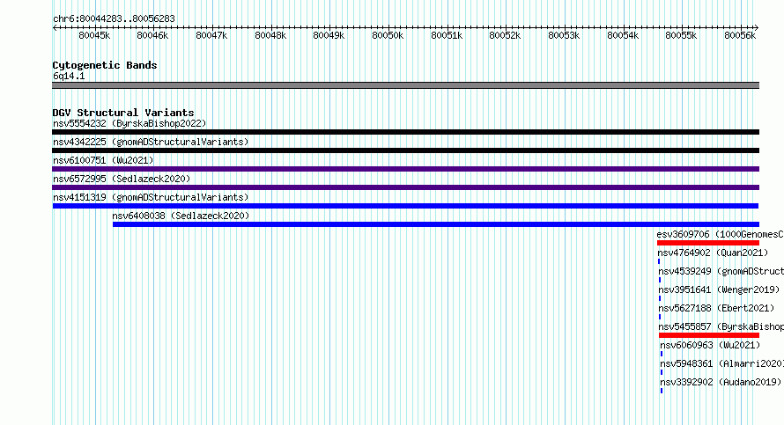Open the esv3609706 variant label
Image resolution: width=784 pixels, height=425 pixels.
(720, 234)
